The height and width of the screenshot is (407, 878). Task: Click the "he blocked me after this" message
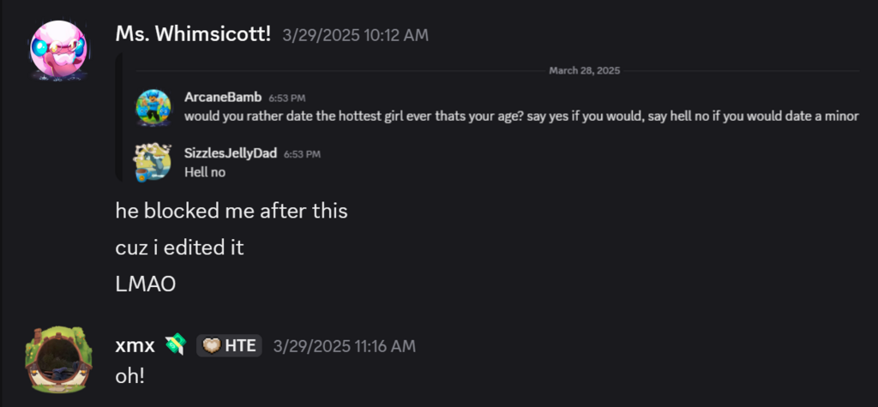(232, 211)
